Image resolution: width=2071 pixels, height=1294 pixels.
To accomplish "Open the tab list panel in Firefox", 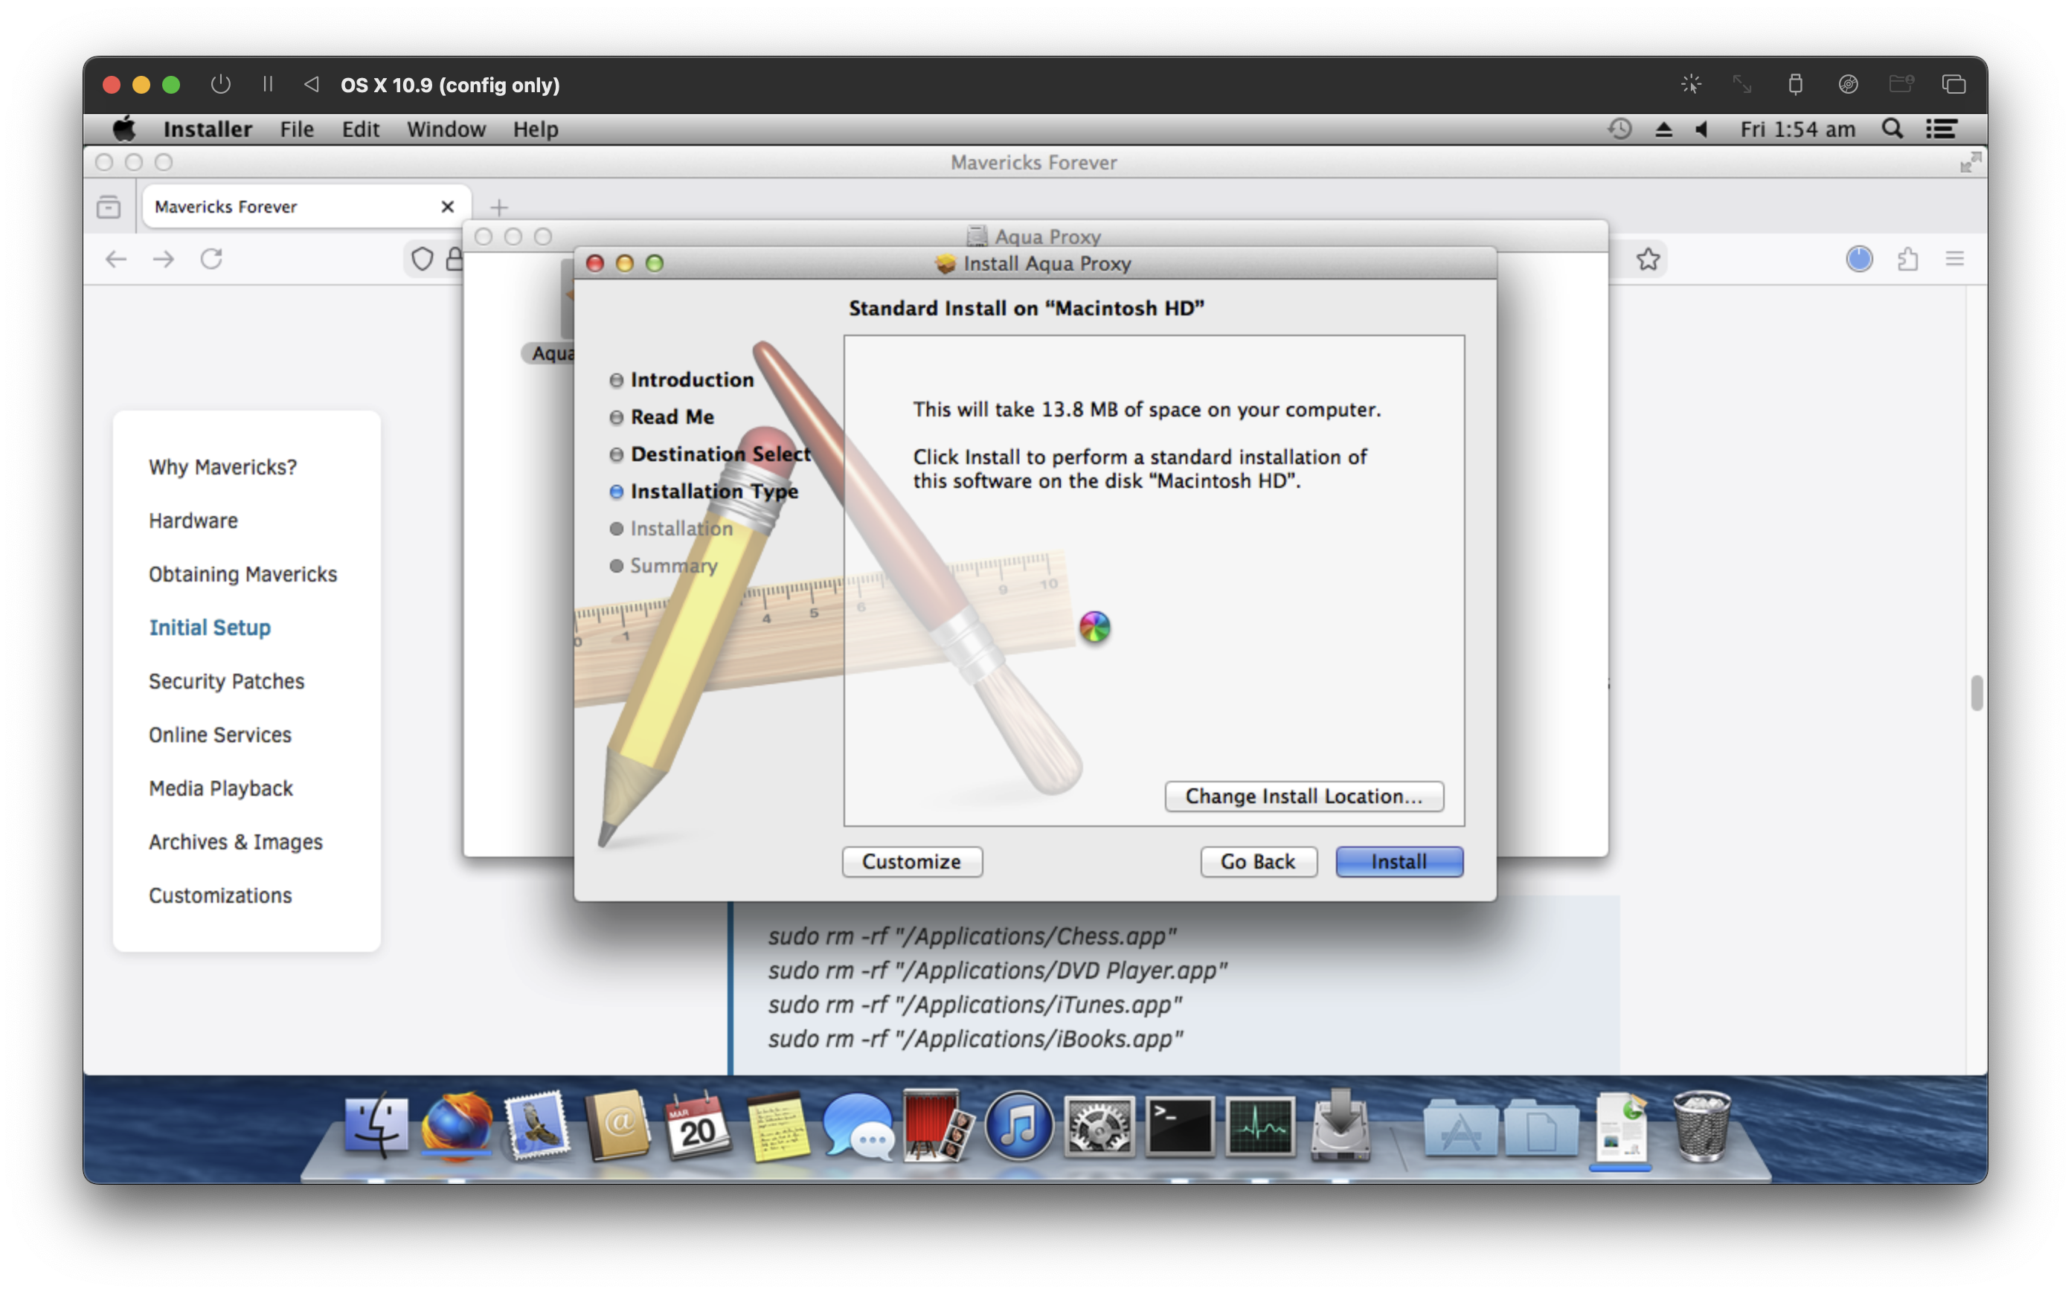I will point(108,206).
